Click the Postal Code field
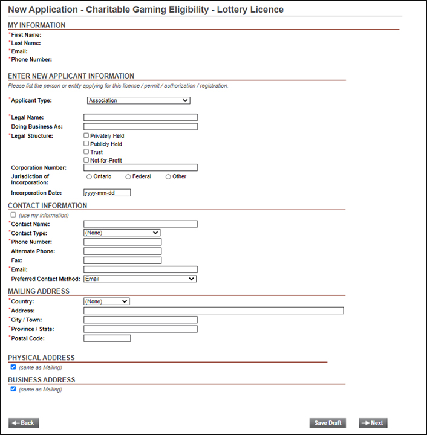 [x=107, y=338]
